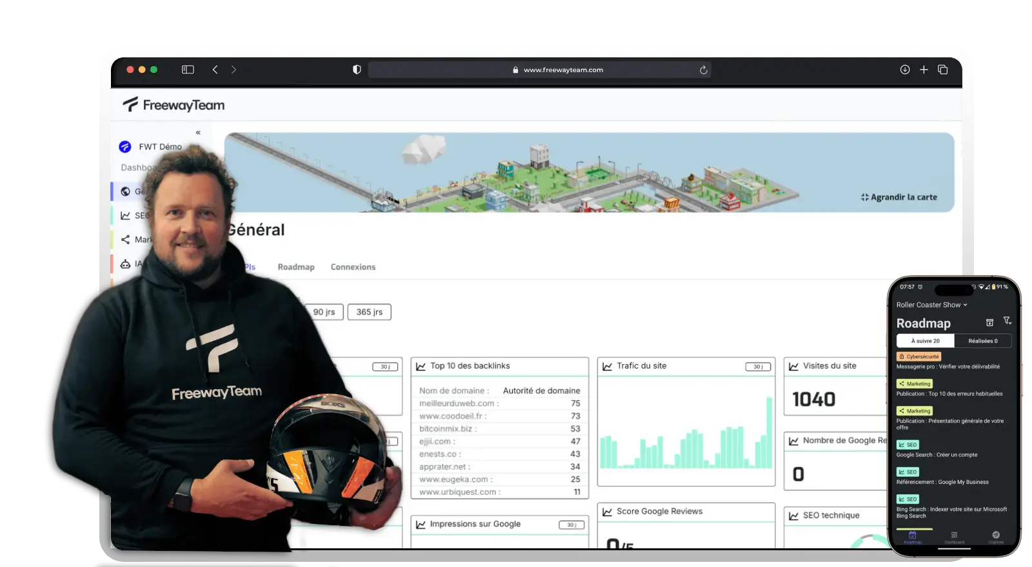Show the tab overview icon

coord(942,70)
